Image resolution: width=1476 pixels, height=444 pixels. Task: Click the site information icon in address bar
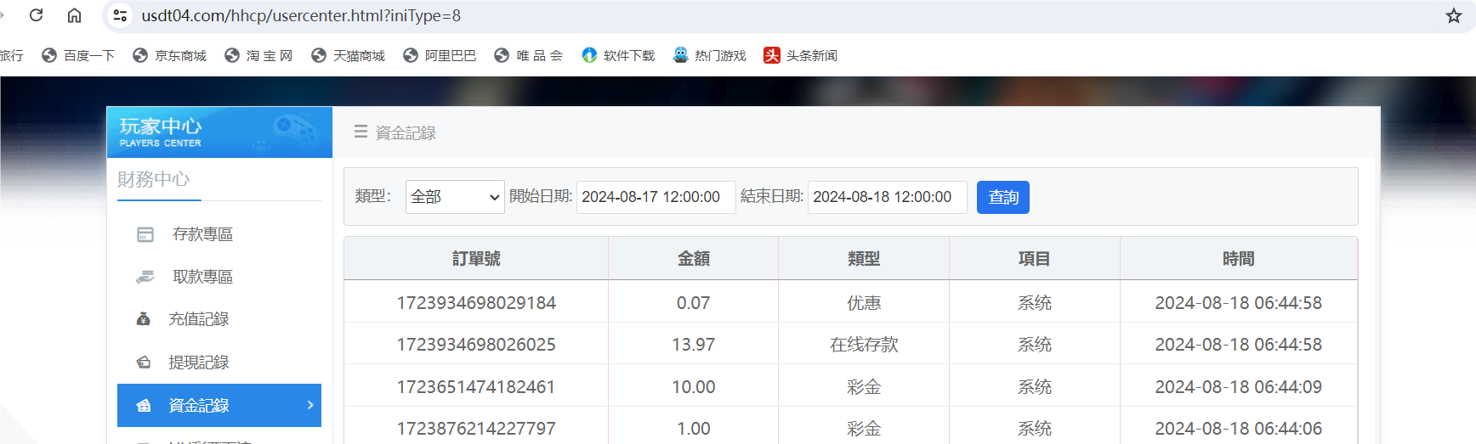coord(120,15)
